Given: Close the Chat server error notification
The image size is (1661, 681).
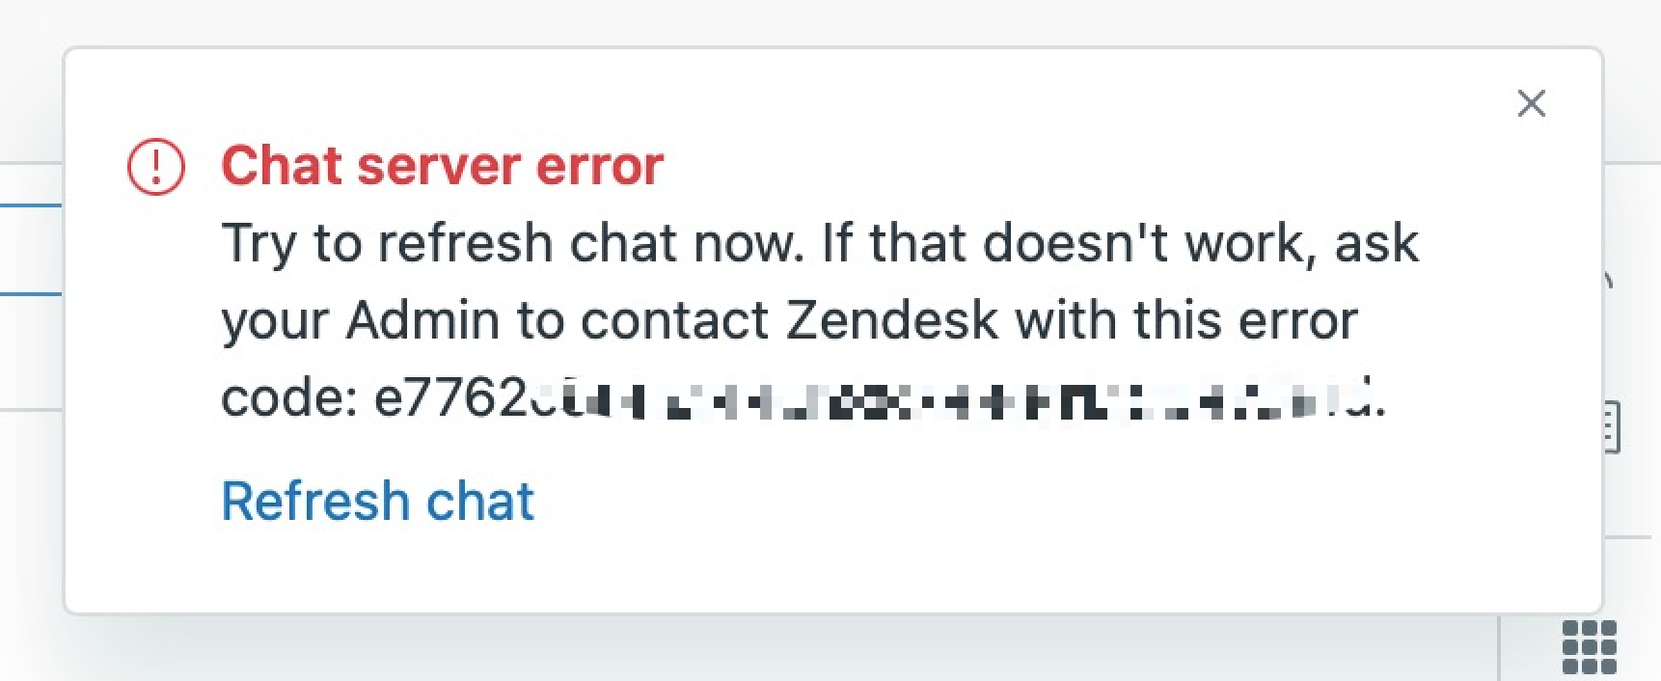Looking at the screenshot, I should [x=1531, y=103].
